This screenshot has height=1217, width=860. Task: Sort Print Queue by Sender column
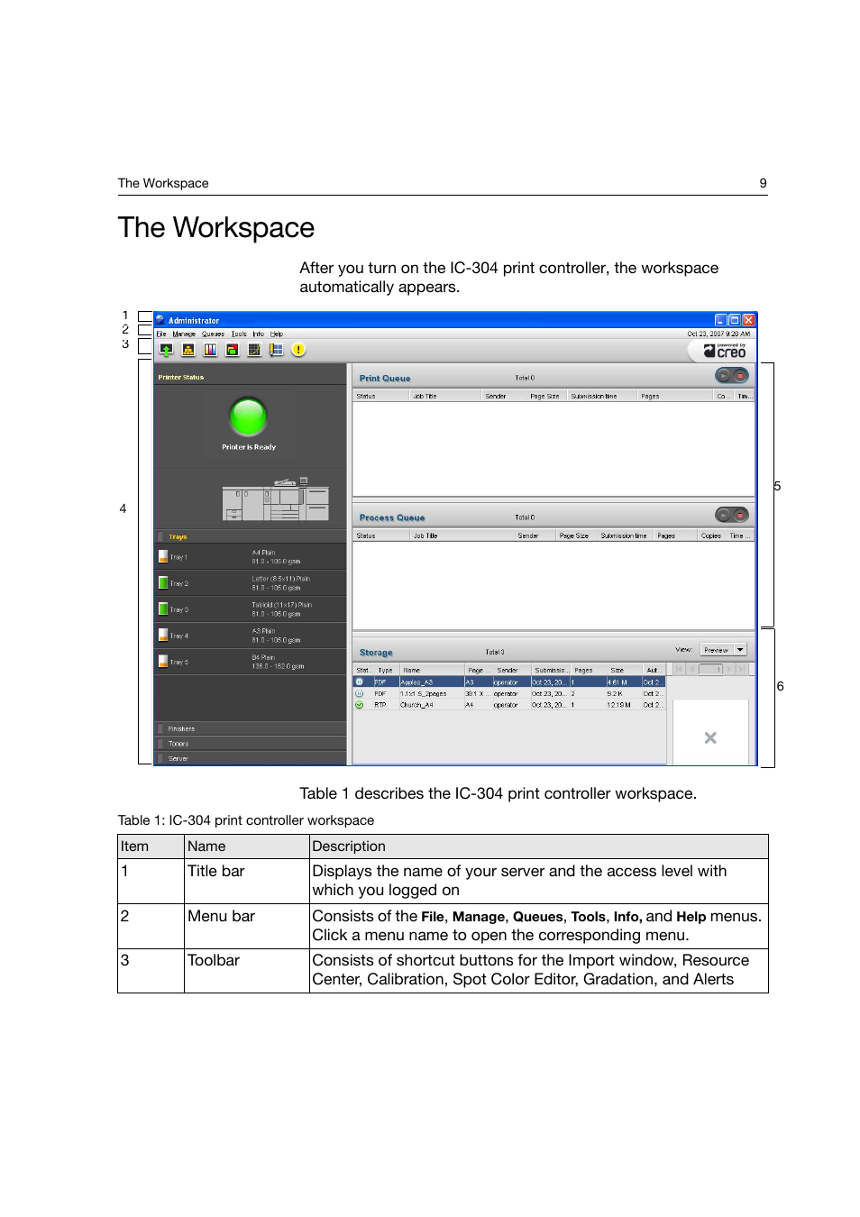[504, 396]
